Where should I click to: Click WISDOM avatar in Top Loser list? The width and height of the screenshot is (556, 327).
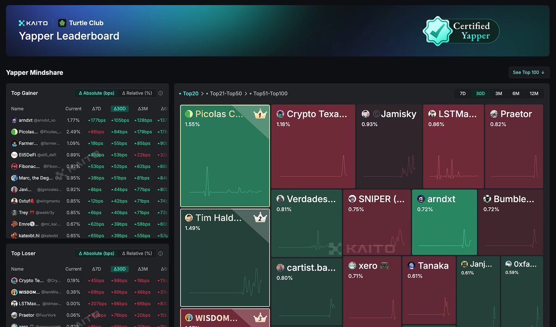click(14, 292)
